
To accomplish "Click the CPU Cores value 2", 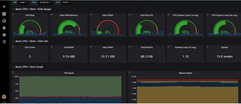I will coord(30,57).
